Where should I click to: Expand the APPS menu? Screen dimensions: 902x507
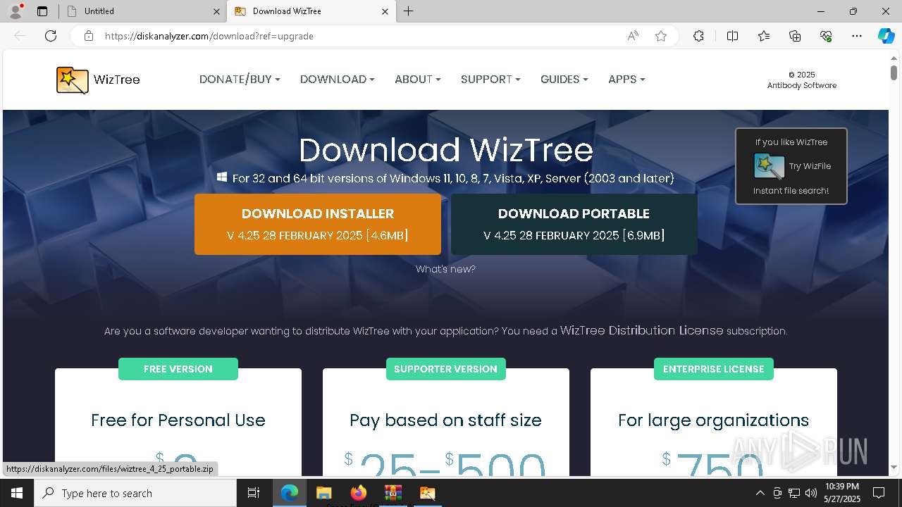(x=626, y=80)
